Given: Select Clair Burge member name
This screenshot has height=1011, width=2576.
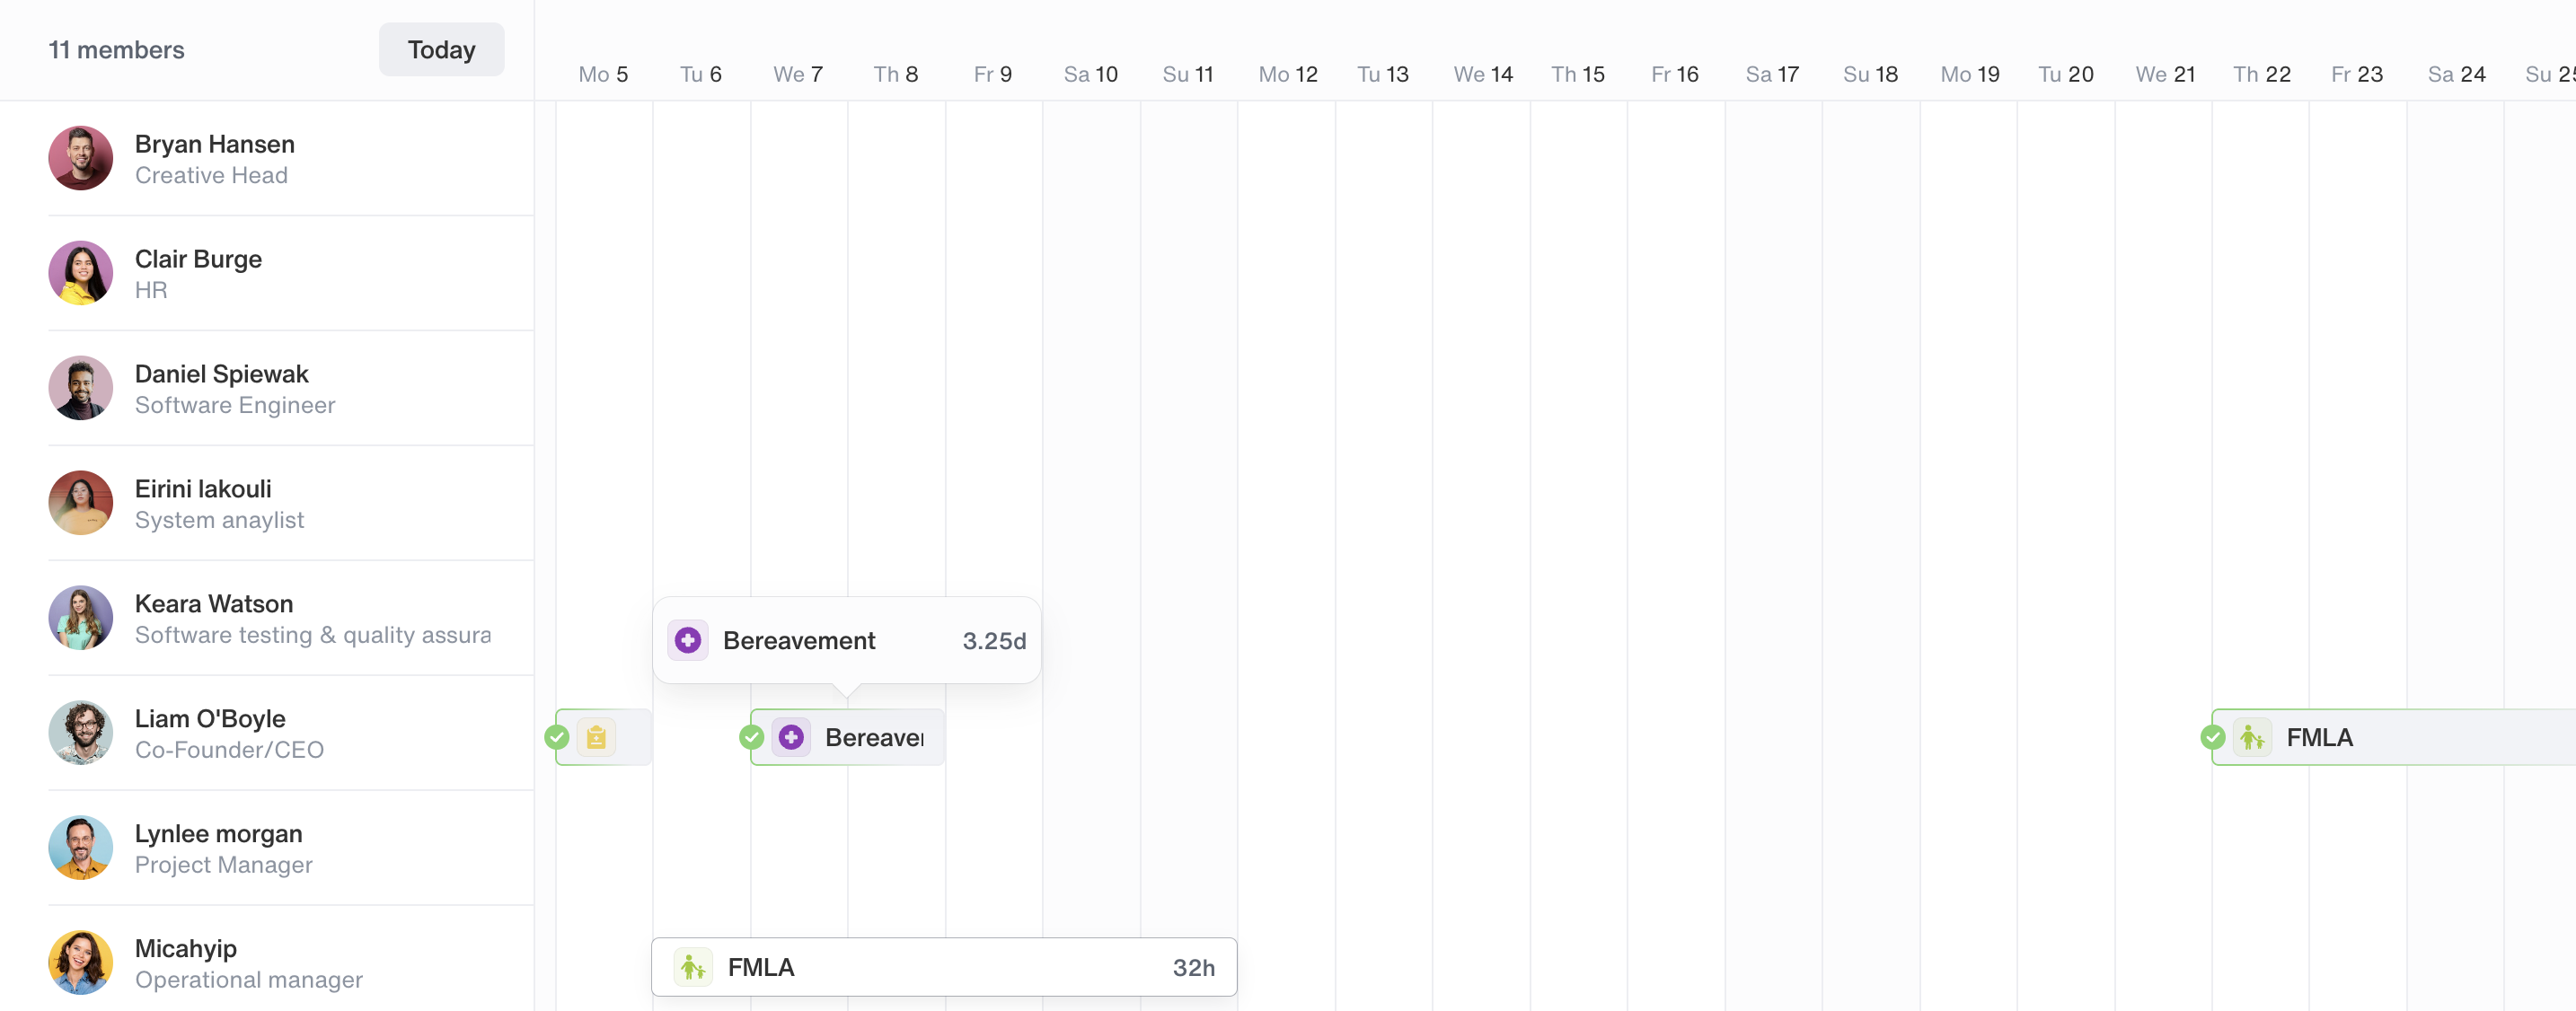Looking at the screenshot, I should coord(198,259).
